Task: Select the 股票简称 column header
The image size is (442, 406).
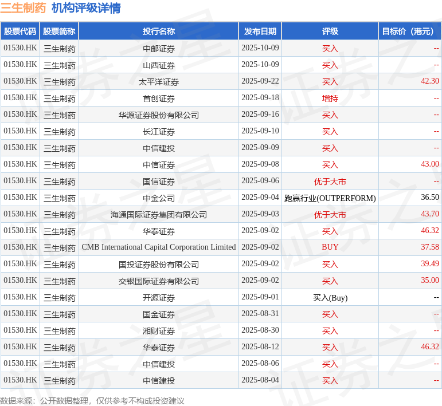Action: tap(59, 31)
